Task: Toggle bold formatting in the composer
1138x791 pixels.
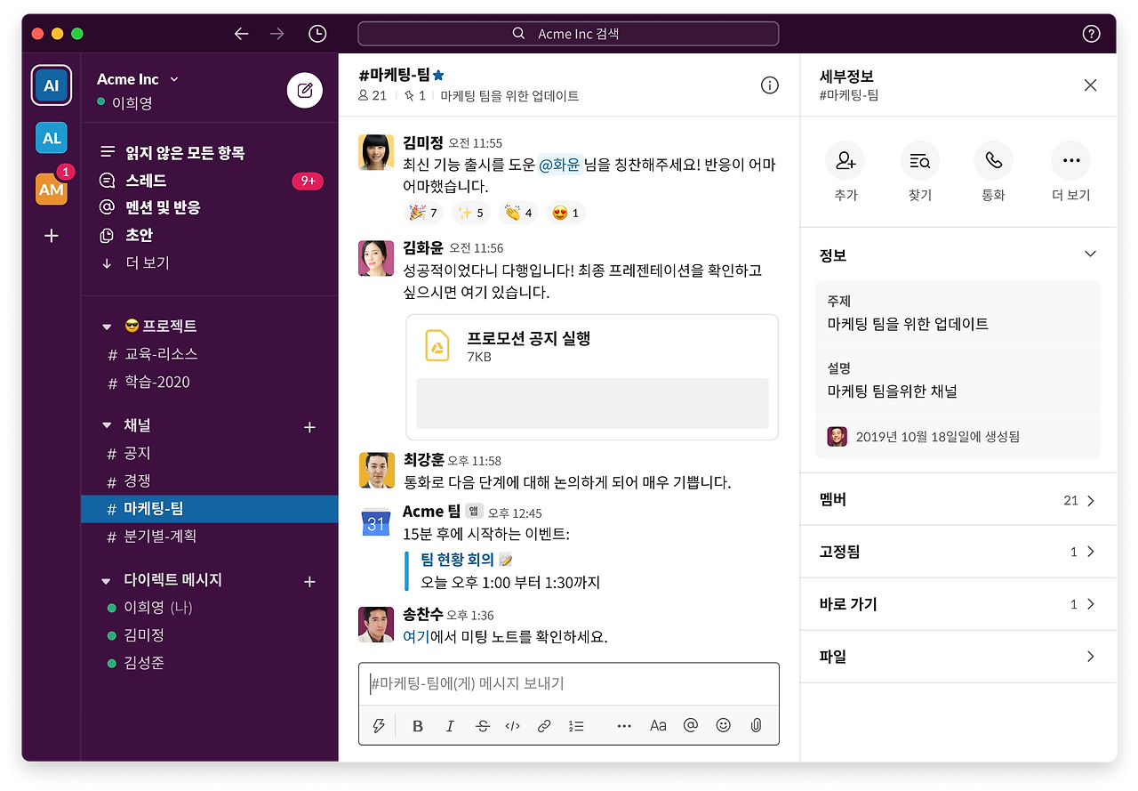Action: 417,725
